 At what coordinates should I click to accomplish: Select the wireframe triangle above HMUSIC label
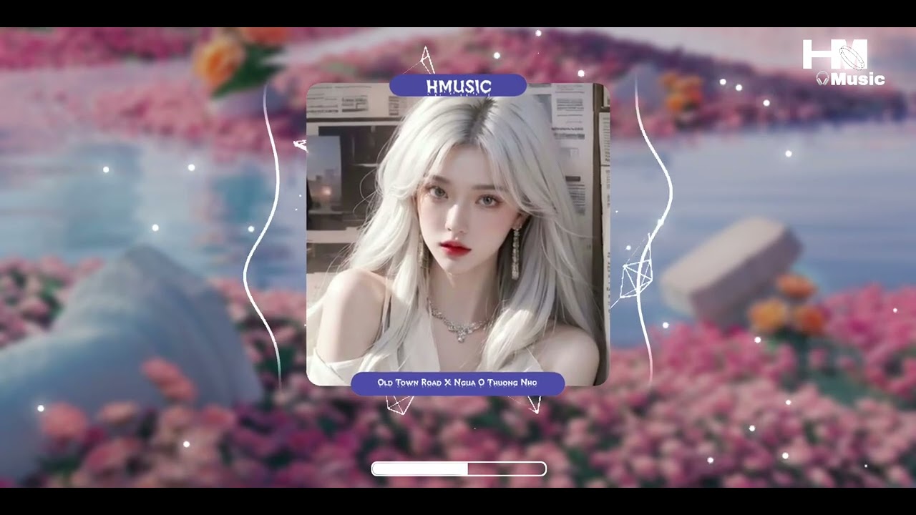pyautogui.click(x=427, y=61)
